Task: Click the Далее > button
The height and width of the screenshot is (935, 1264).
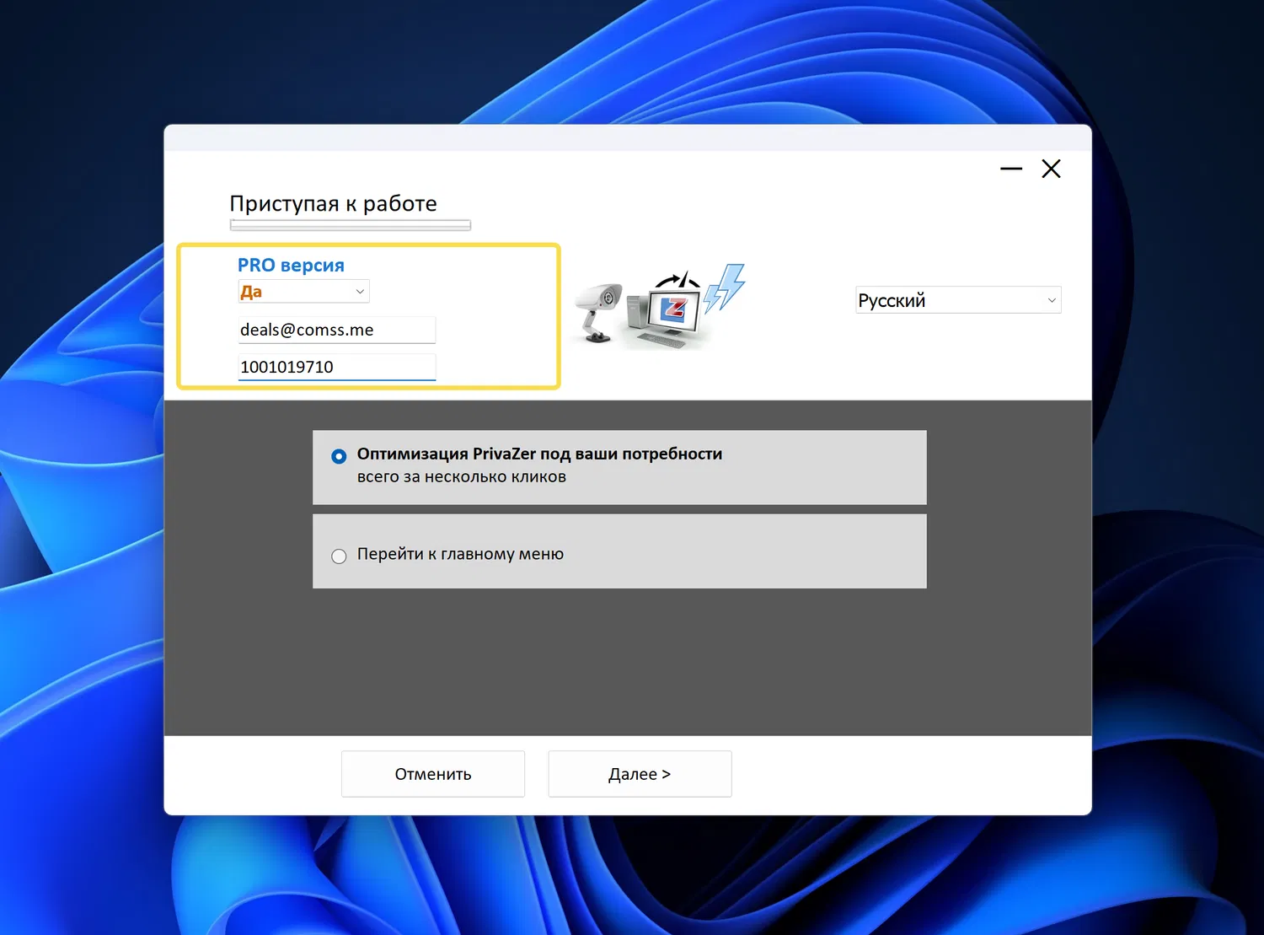Action: [640, 774]
